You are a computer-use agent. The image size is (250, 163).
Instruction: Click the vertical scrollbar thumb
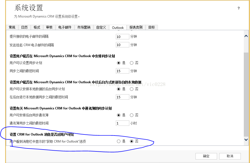point(246,94)
